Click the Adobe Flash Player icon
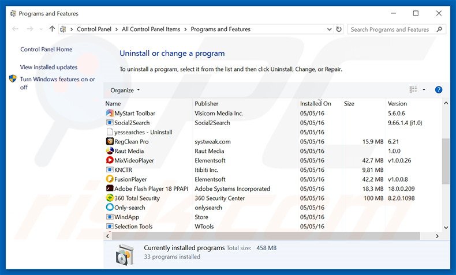Screen dimensions: 456x275 click(110, 189)
